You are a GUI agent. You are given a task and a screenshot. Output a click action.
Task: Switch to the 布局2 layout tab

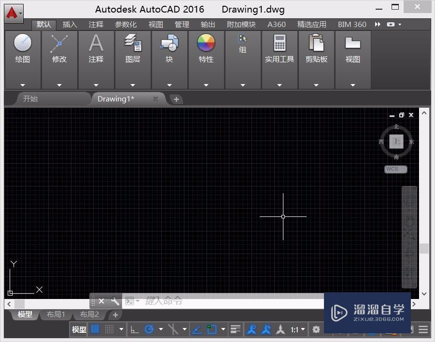pos(89,314)
